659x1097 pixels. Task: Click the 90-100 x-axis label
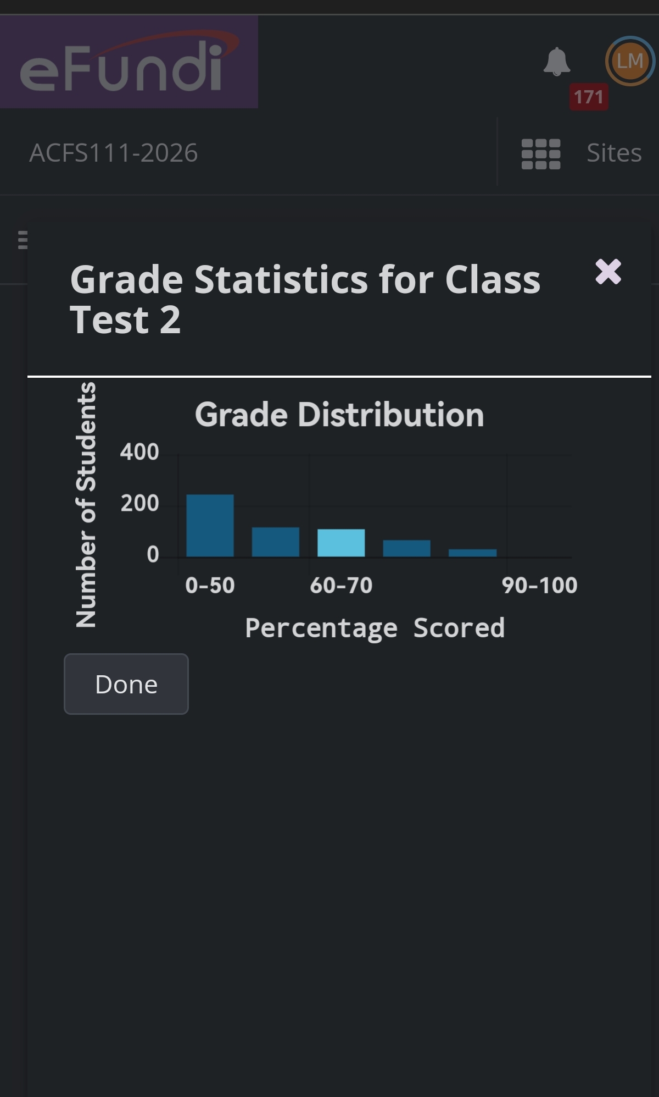(x=539, y=586)
